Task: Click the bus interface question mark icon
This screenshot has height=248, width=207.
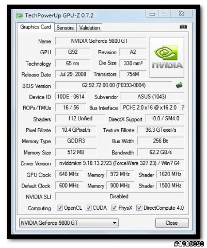Action: (x=183, y=108)
